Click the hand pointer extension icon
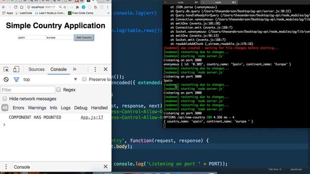This screenshot has height=174, width=310. (95, 7)
